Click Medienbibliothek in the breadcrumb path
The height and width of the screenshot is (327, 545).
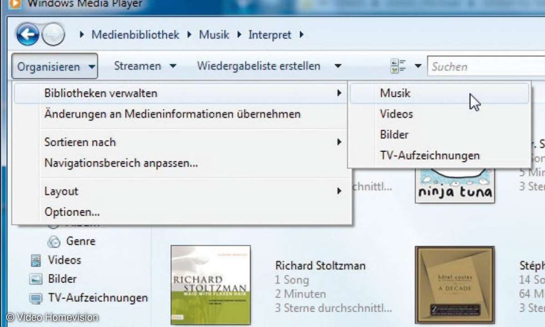(x=135, y=35)
